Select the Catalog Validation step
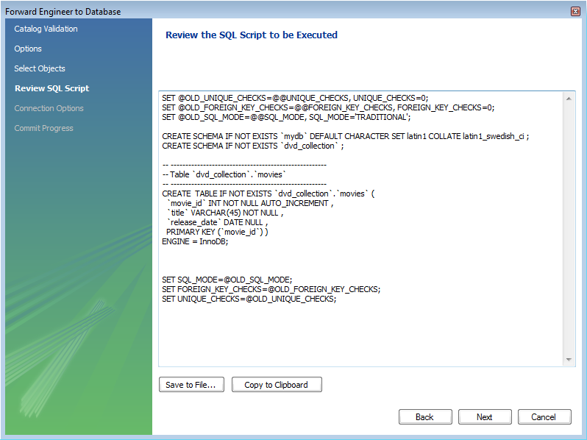 click(x=46, y=29)
